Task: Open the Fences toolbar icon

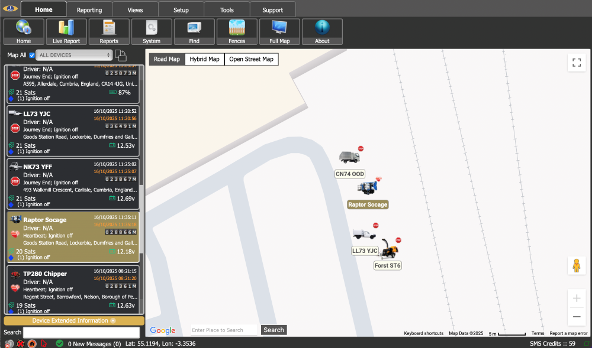Action: pyautogui.click(x=237, y=32)
